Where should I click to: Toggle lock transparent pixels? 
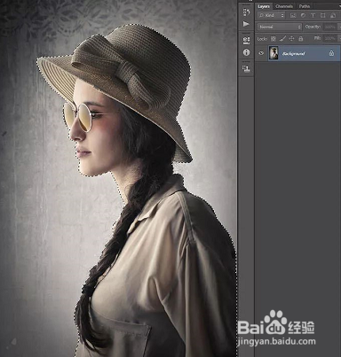pos(274,39)
